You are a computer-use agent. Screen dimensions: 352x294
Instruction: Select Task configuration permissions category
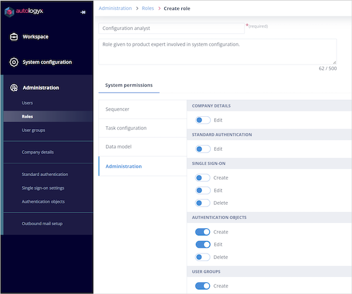click(x=143, y=128)
